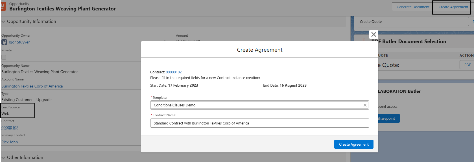Select the Create Quote item
This screenshot has height=162, width=474.
[371, 22]
